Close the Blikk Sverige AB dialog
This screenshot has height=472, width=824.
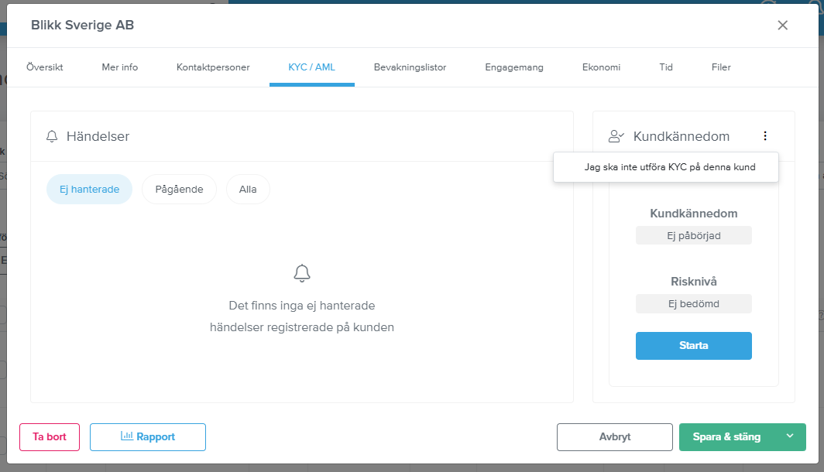782,25
